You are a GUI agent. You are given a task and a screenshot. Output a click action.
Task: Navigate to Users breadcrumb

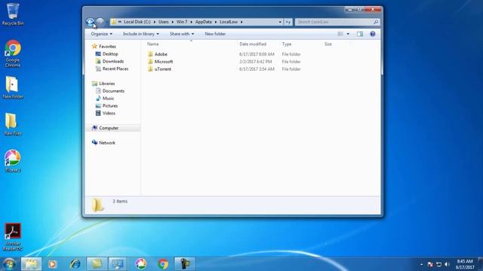point(164,22)
